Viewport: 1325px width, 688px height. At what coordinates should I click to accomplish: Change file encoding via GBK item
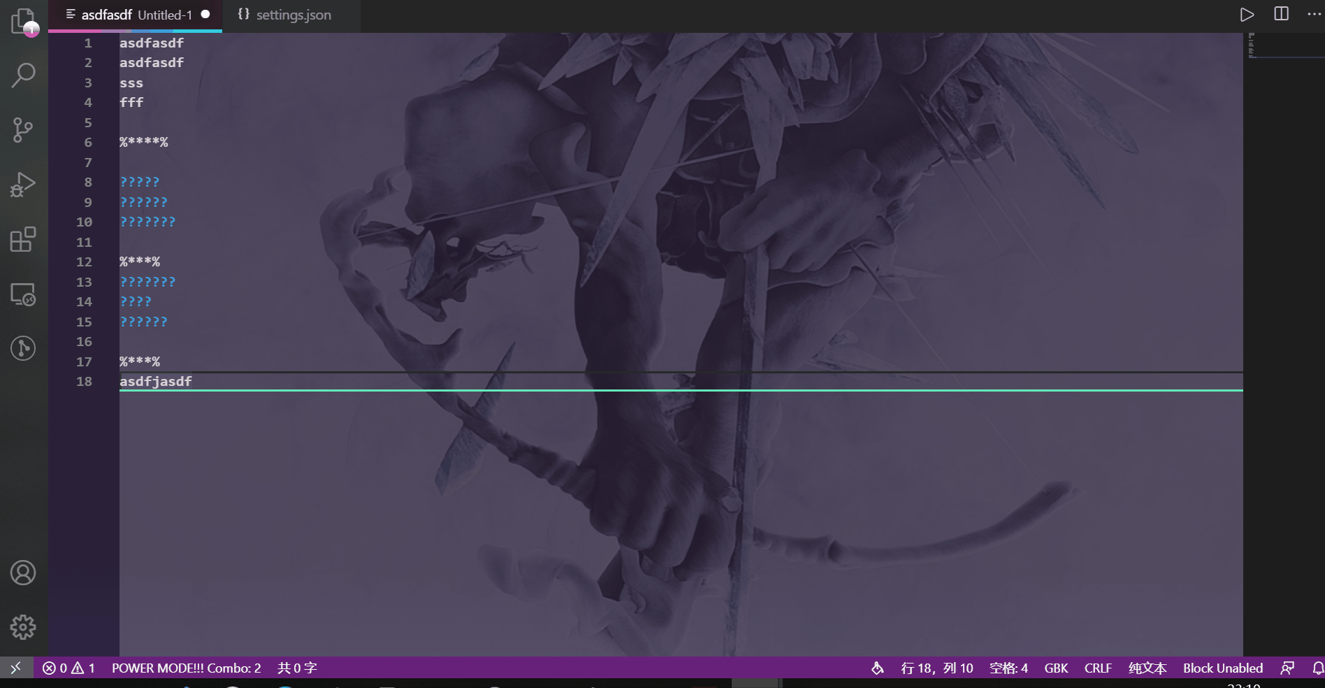coord(1056,668)
